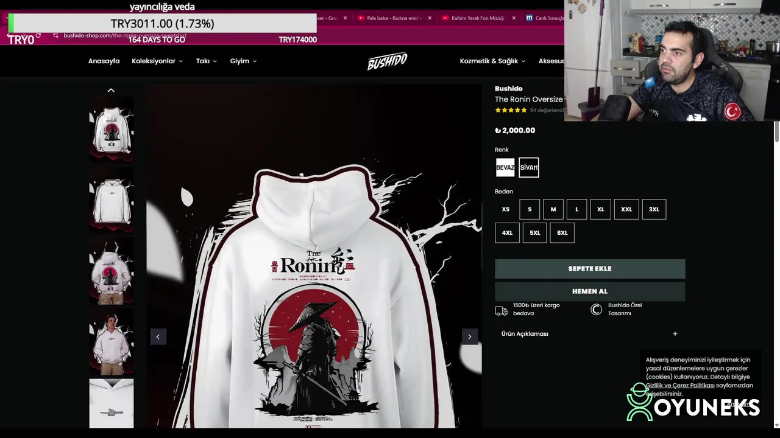Click the site info icon in address bar
The image size is (780, 438).
coord(55,35)
